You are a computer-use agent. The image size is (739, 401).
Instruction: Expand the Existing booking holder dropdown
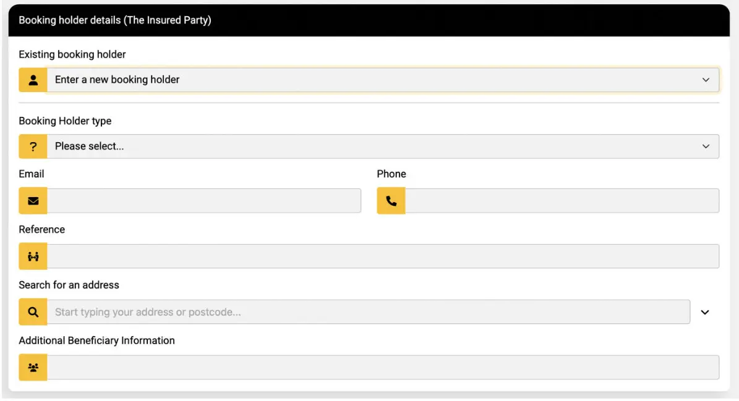[371, 79]
